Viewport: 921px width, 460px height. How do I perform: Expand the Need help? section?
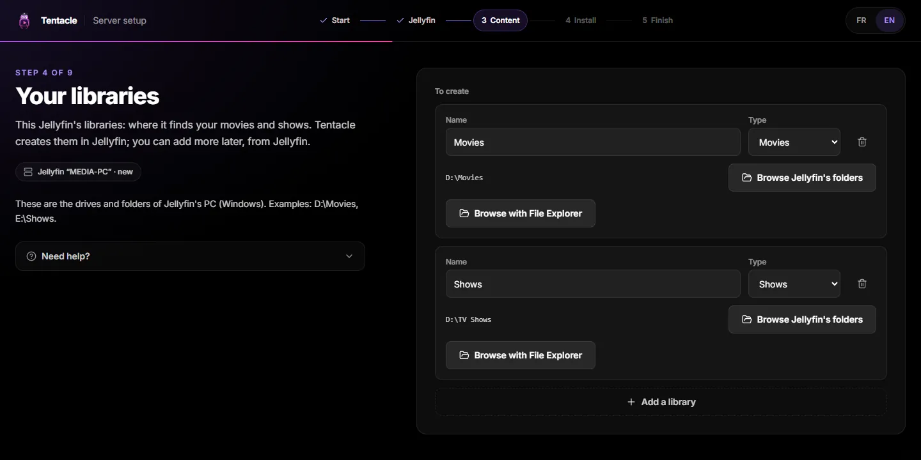click(x=190, y=256)
